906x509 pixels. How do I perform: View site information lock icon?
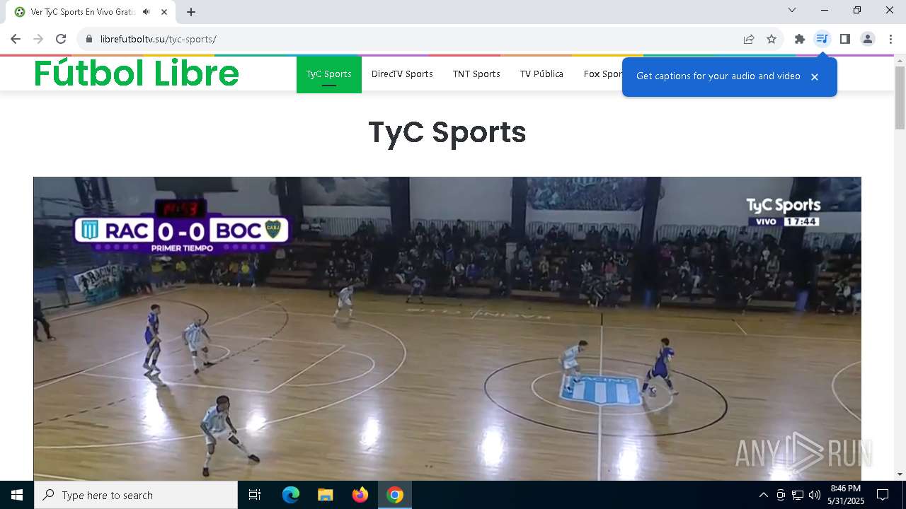click(x=89, y=39)
